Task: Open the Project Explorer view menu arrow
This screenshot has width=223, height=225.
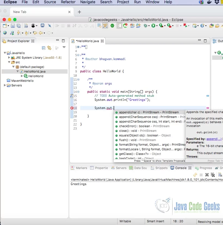Action: tap(64, 47)
